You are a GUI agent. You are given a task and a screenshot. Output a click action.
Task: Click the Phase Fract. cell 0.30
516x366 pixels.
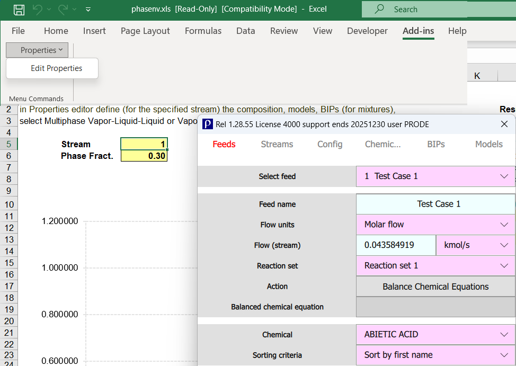coord(144,156)
